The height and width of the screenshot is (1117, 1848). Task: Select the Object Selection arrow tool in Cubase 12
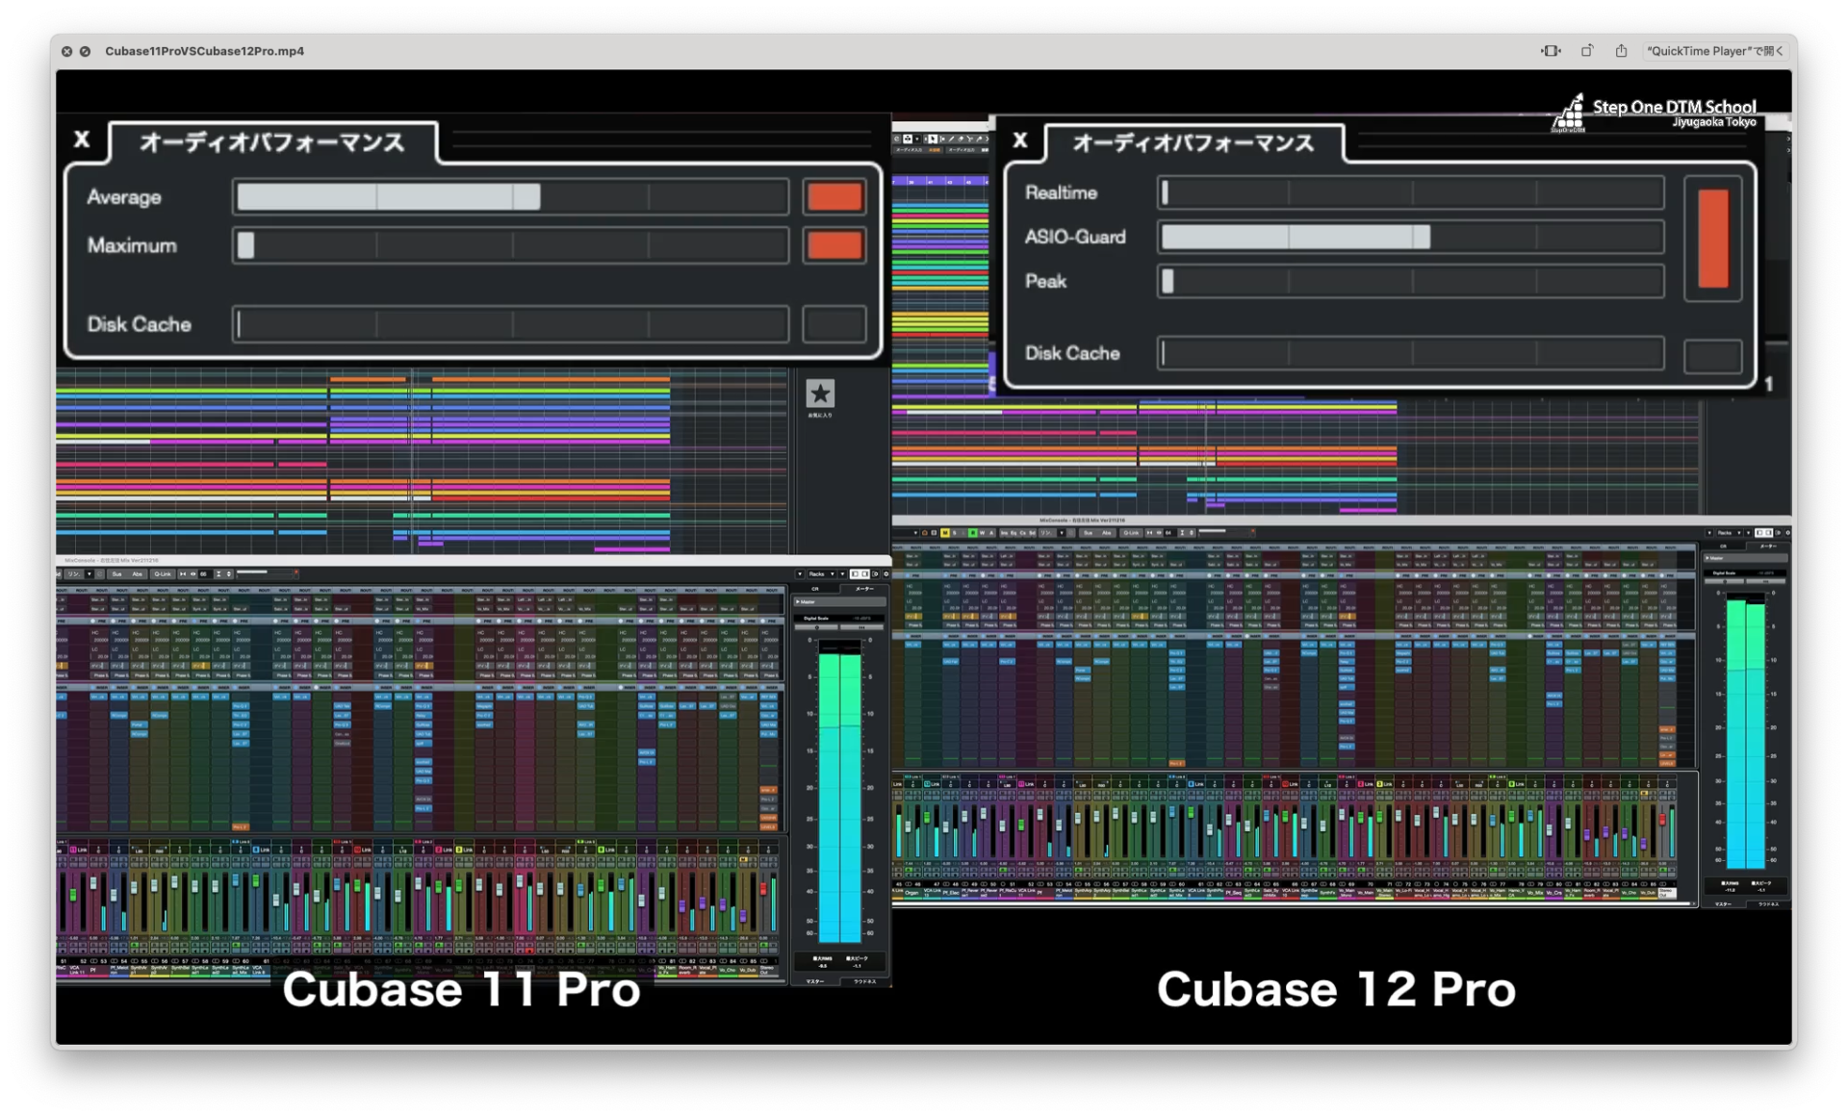(933, 139)
